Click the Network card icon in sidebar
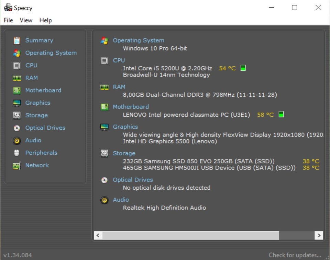Screen dimensions: 330x260 click(17, 165)
